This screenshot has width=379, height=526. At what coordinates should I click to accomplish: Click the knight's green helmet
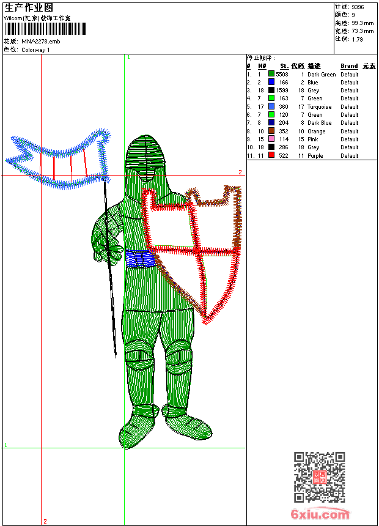(x=146, y=158)
